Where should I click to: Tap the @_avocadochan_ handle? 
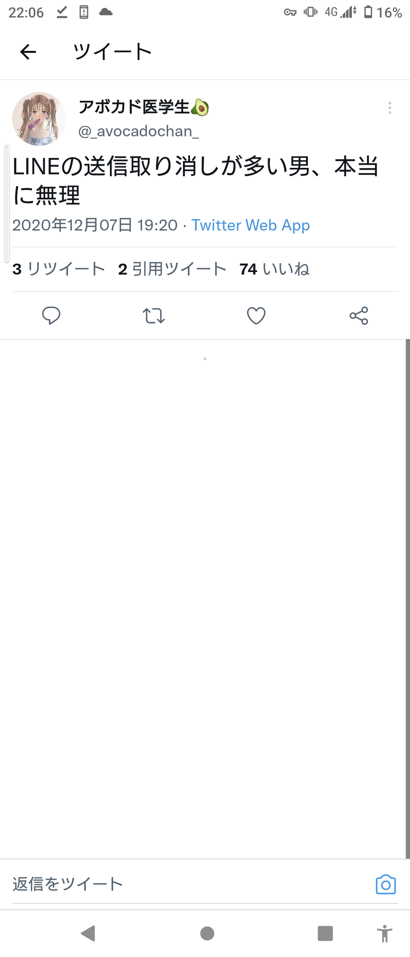coord(139,131)
